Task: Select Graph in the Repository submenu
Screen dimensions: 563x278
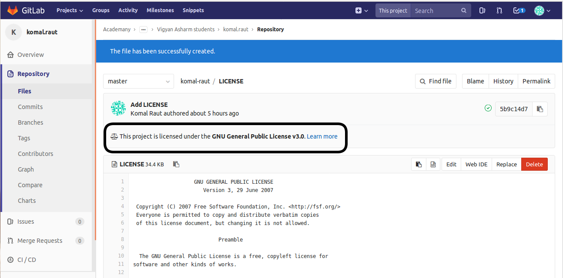Action: (x=26, y=169)
